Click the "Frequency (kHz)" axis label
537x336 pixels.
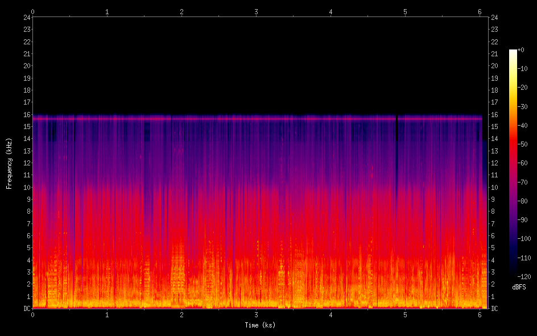click(x=9, y=163)
